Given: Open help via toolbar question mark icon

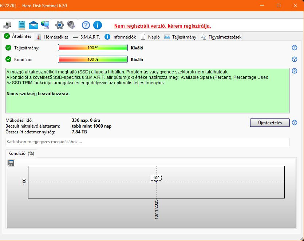Looking at the screenshot, I should pyautogui.click(x=86, y=25).
